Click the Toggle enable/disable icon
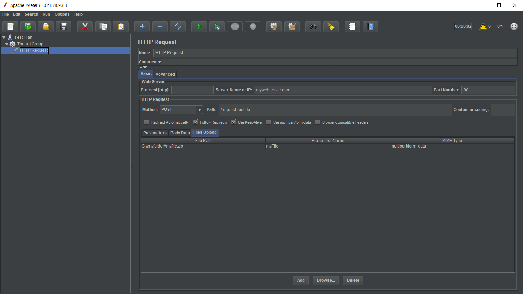523x294 pixels. 178,26
